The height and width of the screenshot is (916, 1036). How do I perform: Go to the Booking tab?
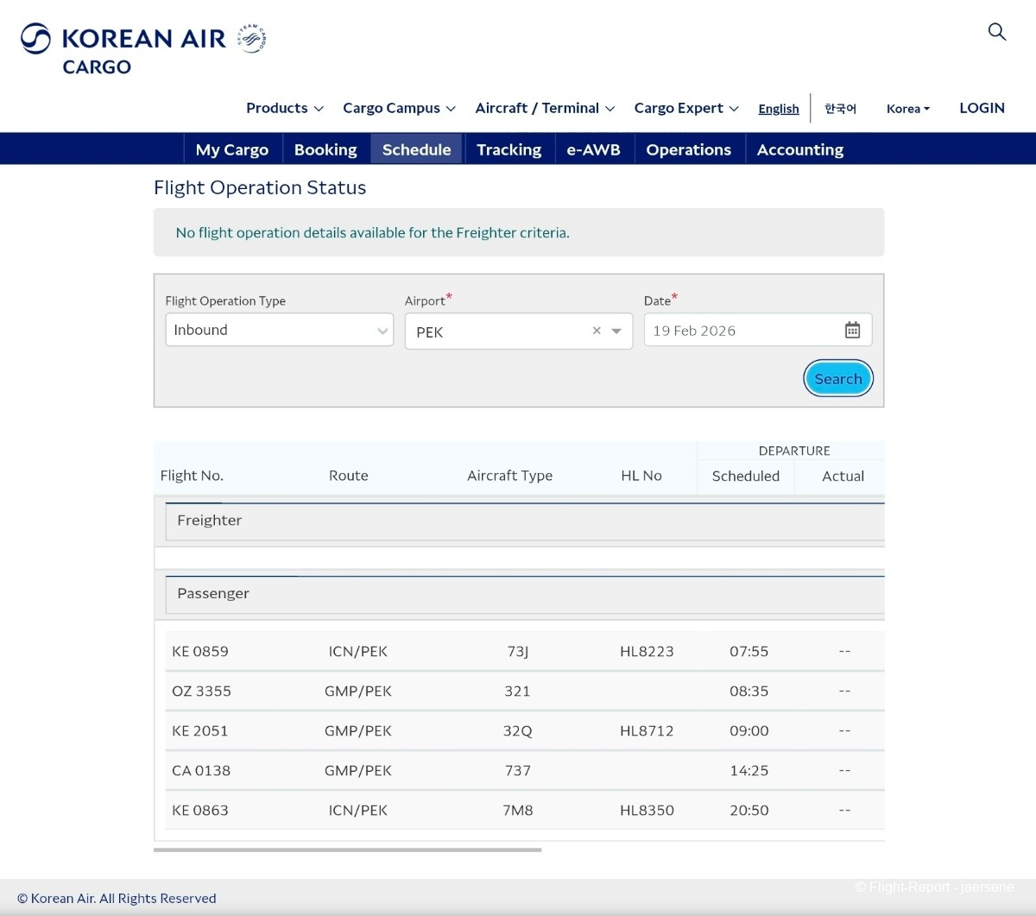tap(325, 149)
